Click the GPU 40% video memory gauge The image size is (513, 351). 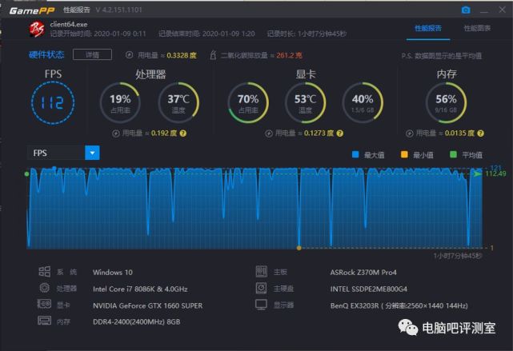[x=363, y=102]
